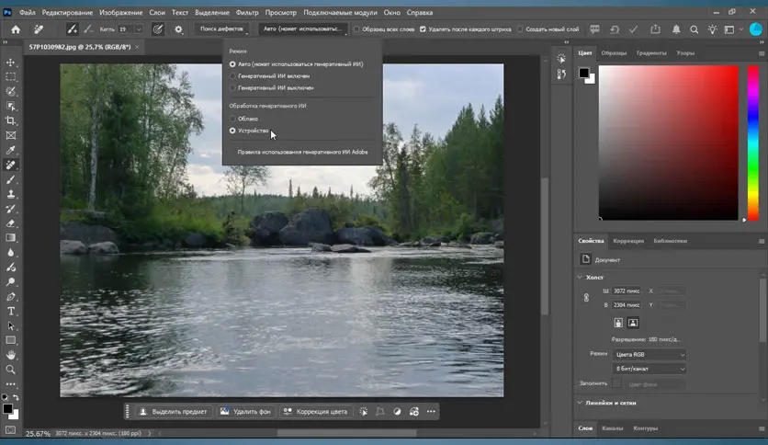
Task: Open the Файл menu
Action: coord(27,12)
